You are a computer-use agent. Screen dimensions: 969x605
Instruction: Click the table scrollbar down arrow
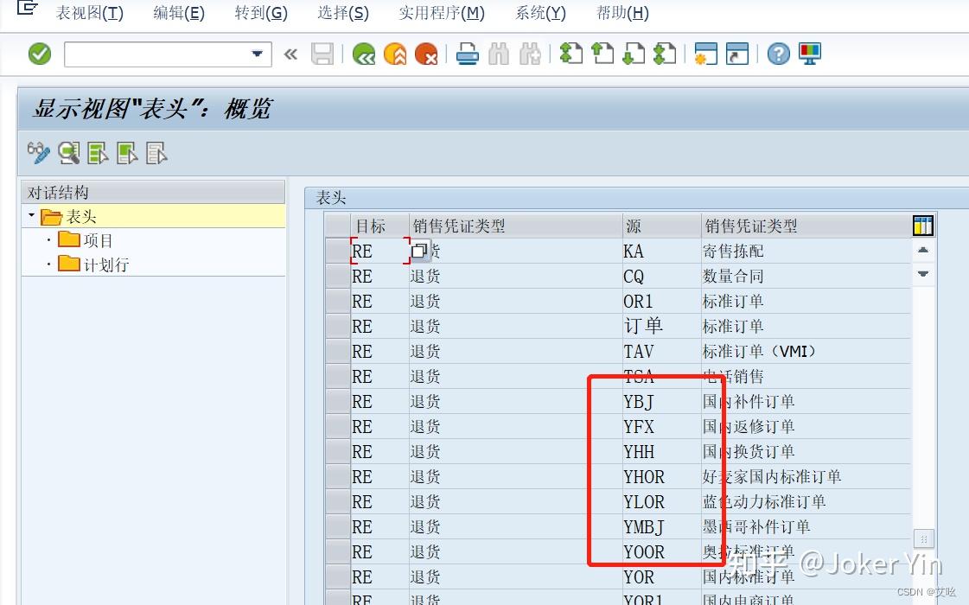[x=922, y=274]
